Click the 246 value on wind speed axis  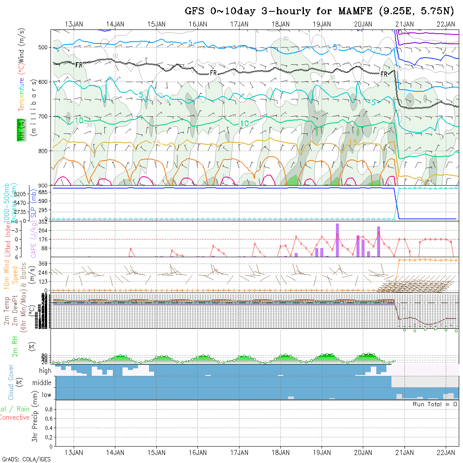[43, 273]
